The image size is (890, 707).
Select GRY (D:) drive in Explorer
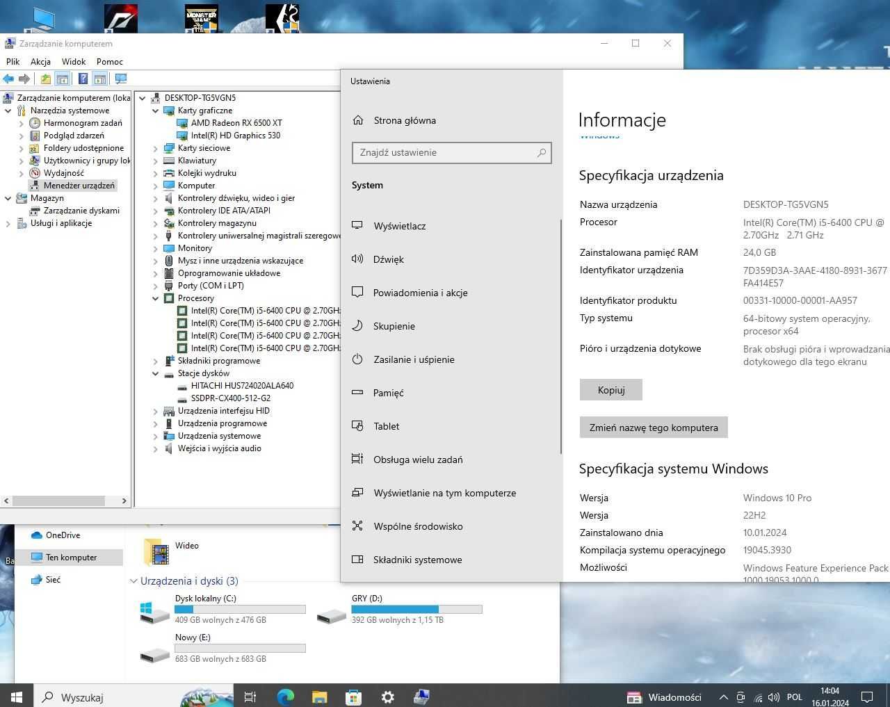click(x=399, y=609)
